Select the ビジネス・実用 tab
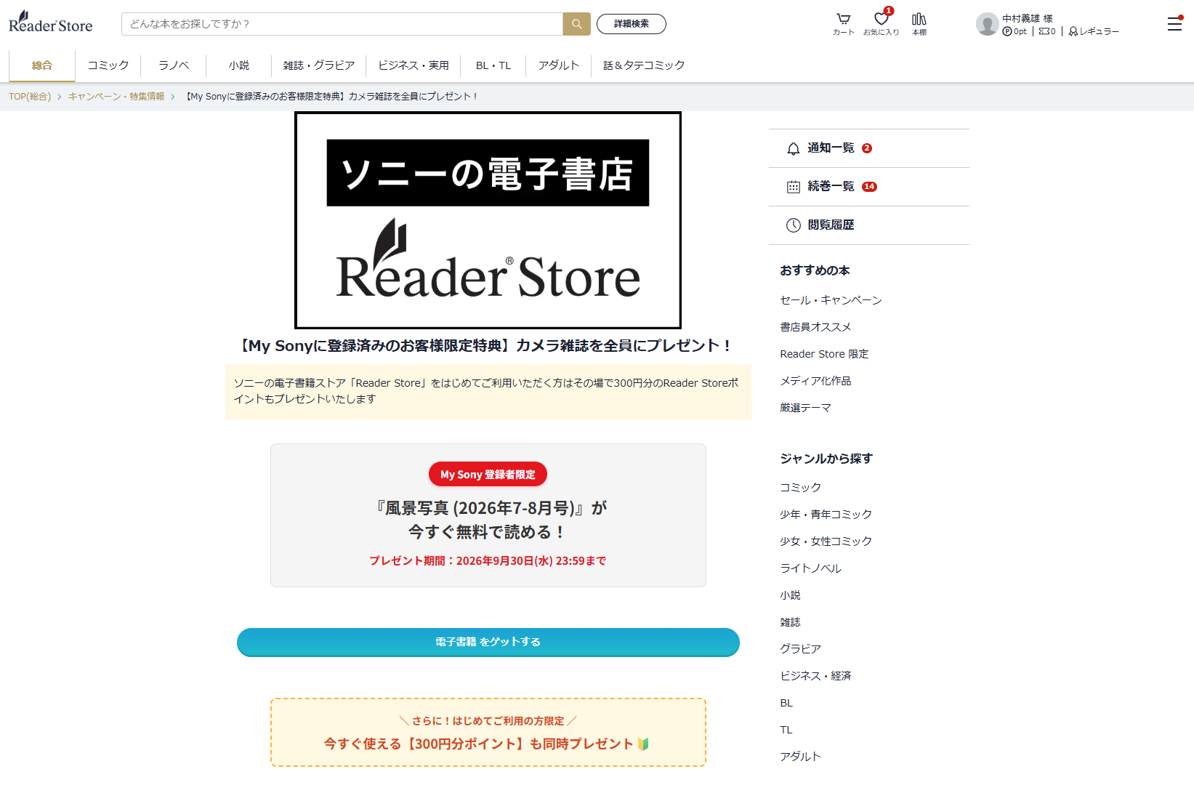The width and height of the screenshot is (1194, 785). pos(414,65)
